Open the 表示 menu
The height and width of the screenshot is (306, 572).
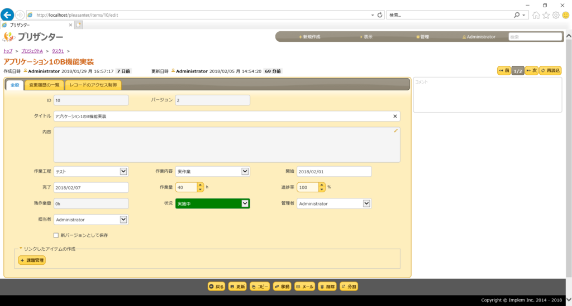pos(366,37)
